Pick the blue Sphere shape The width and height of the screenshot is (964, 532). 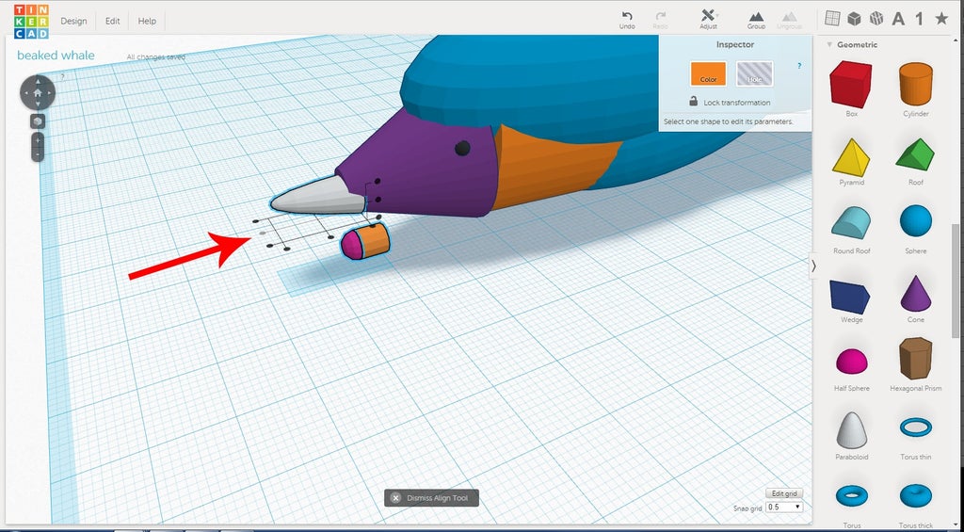[x=916, y=221]
